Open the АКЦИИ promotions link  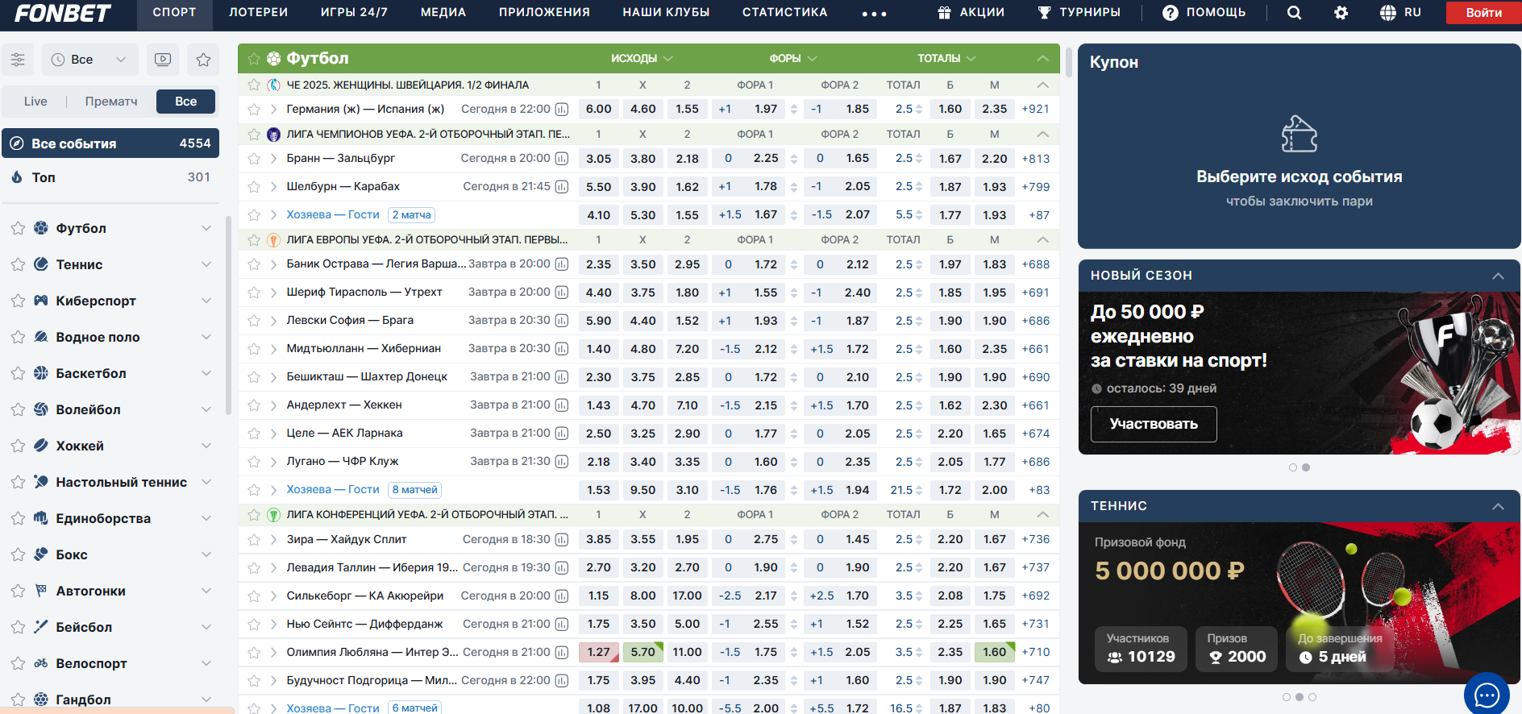[x=971, y=13]
